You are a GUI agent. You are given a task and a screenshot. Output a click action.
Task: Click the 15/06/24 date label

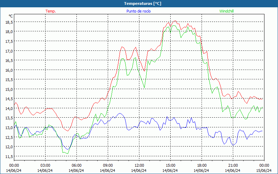pos(264,171)
